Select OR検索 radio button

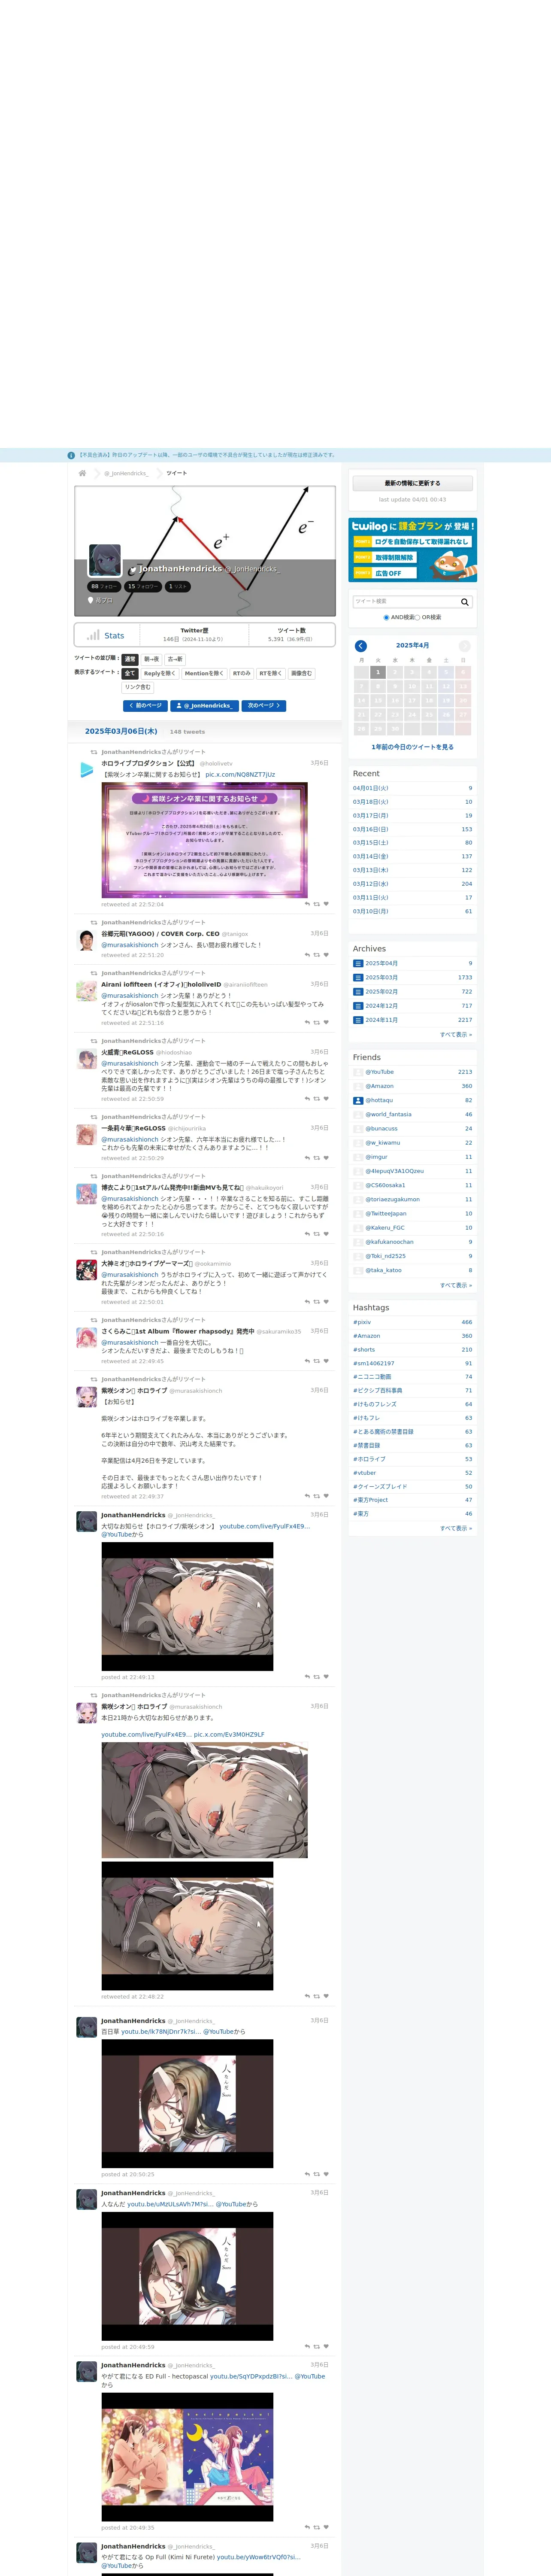pos(418,618)
